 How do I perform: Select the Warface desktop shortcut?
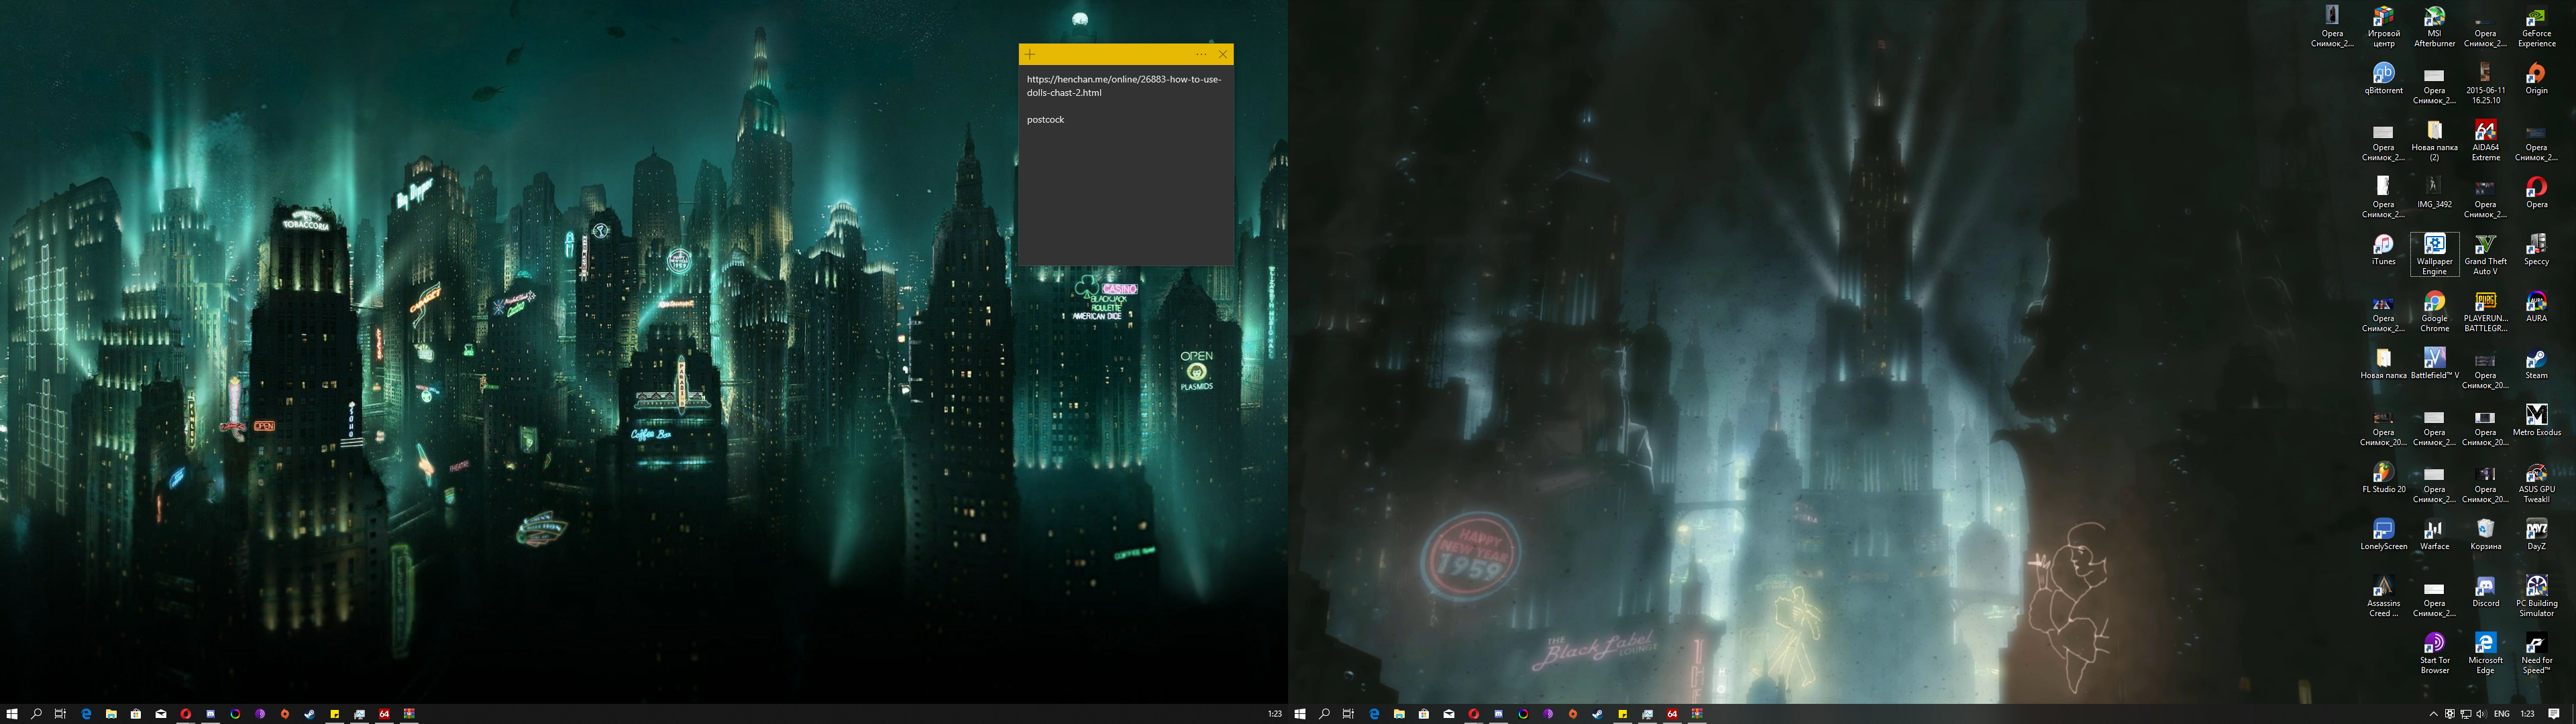click(x=2435, y=535)
